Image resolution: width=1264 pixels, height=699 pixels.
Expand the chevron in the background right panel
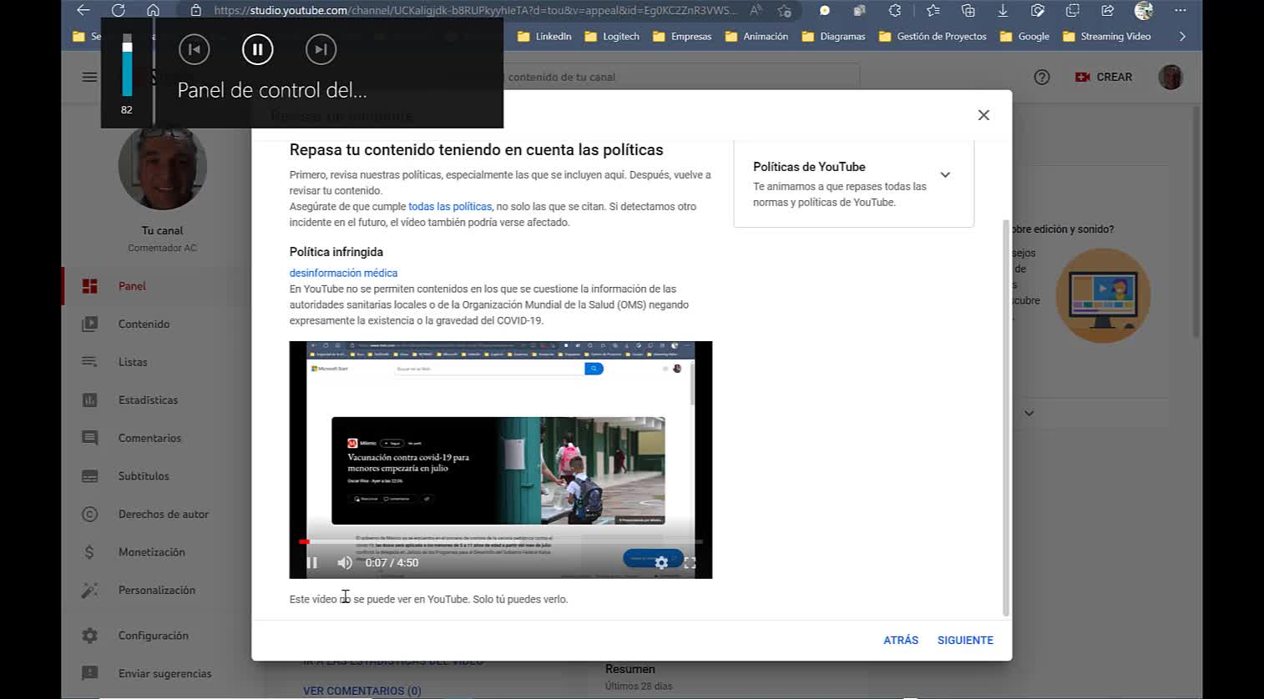(1029, 413)
